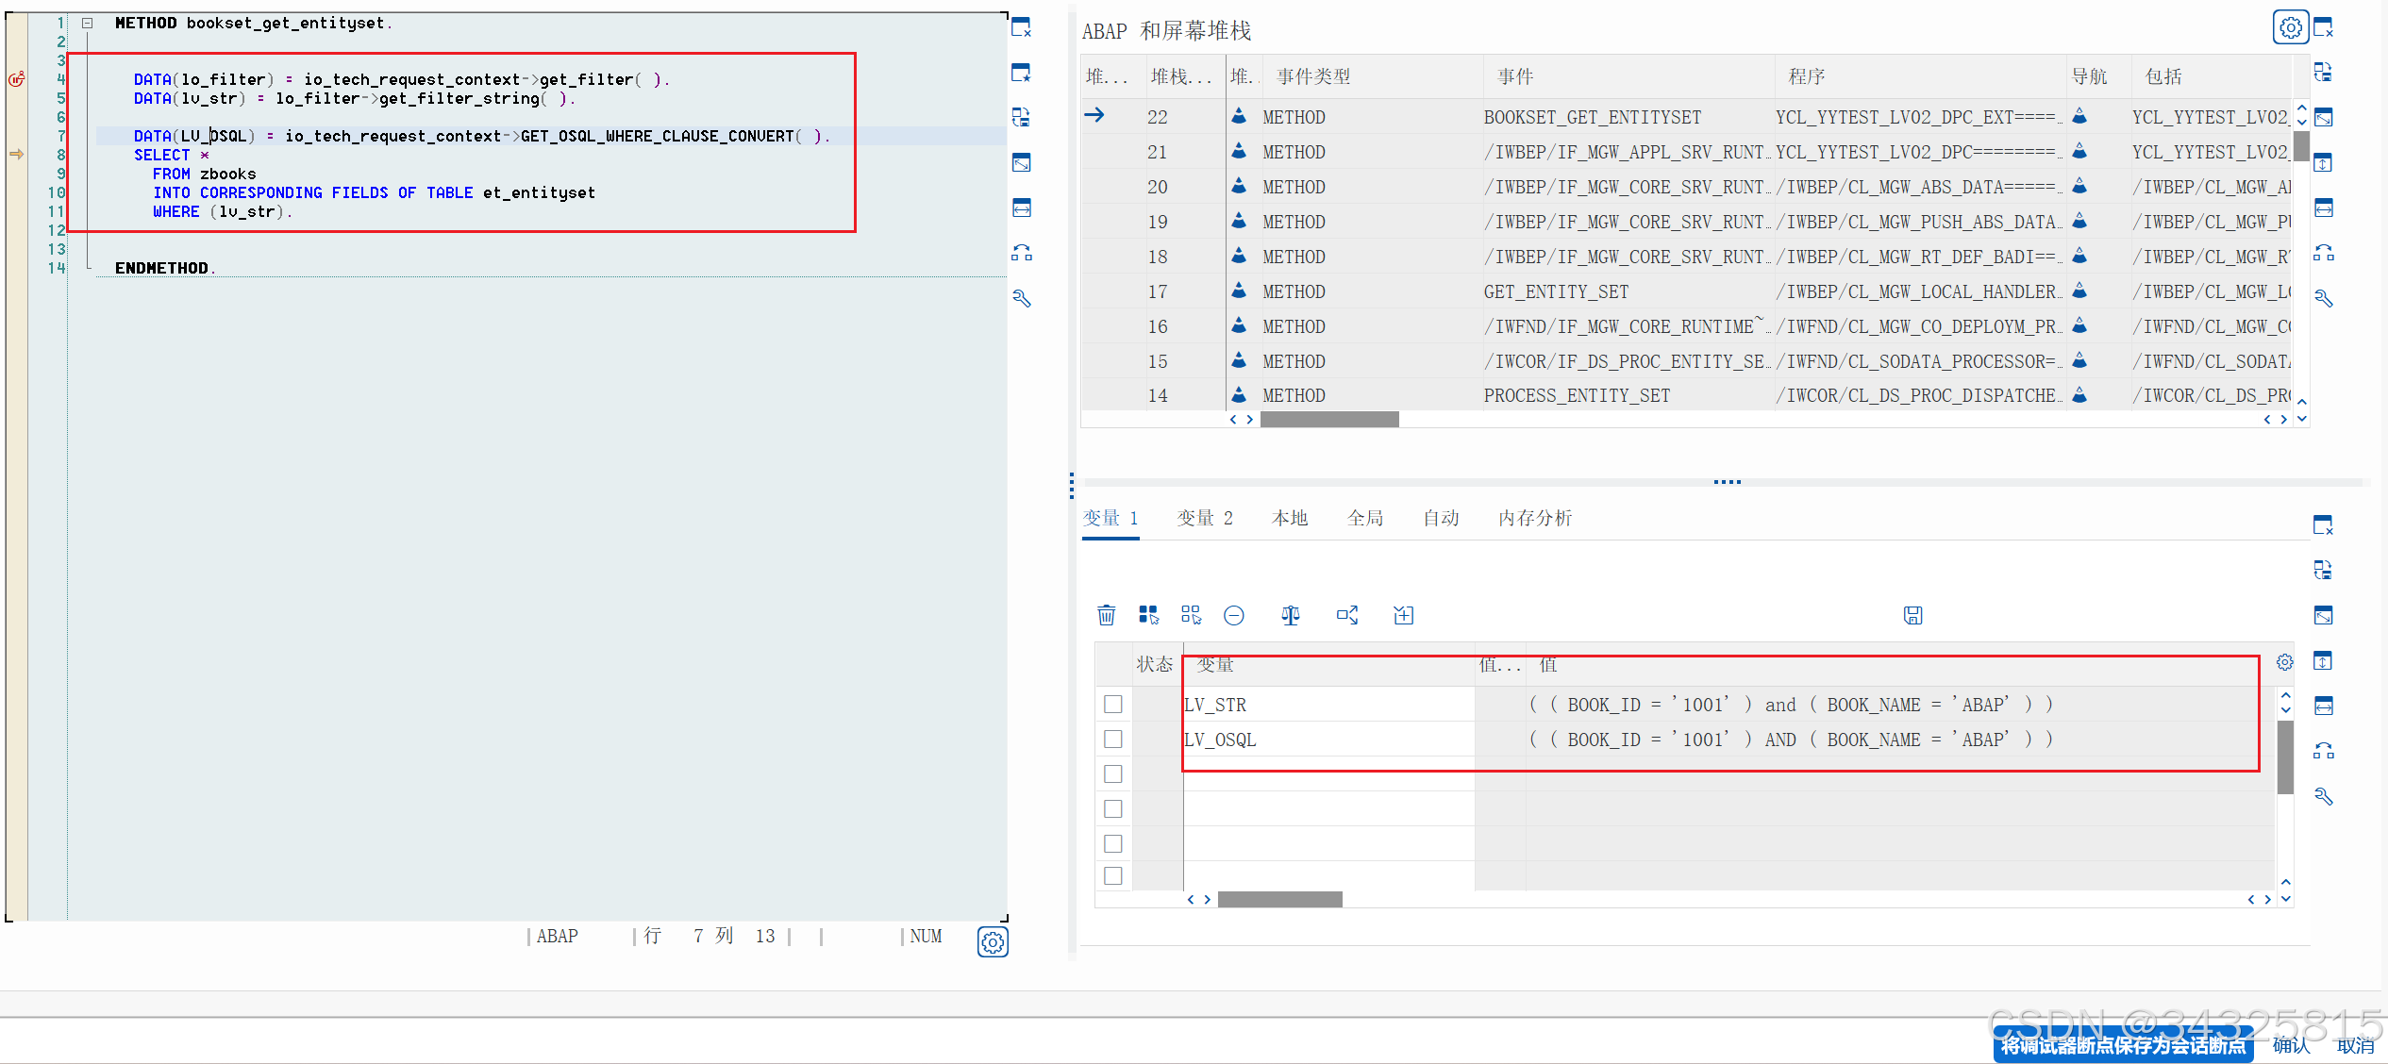Open the 全局 variables tab
The height and width of the screenshot is (1064, 2388).
(1365, 517)
